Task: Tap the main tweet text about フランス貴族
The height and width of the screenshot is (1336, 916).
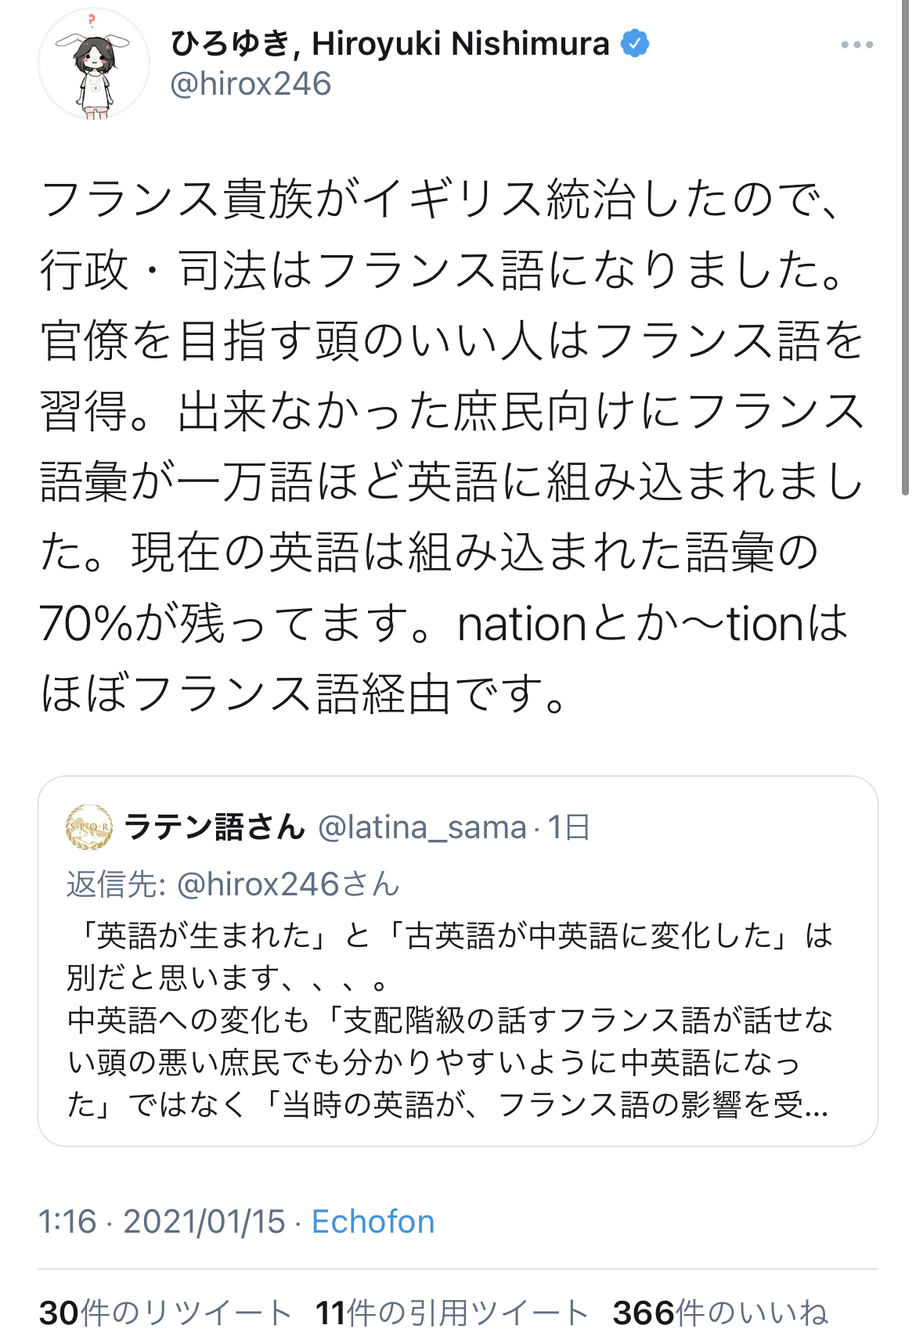Action: pyautogui.click(x=451, y=445)
